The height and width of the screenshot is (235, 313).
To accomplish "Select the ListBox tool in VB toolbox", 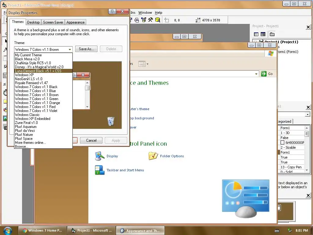I will pyautogui.click(x=5, y=75).
